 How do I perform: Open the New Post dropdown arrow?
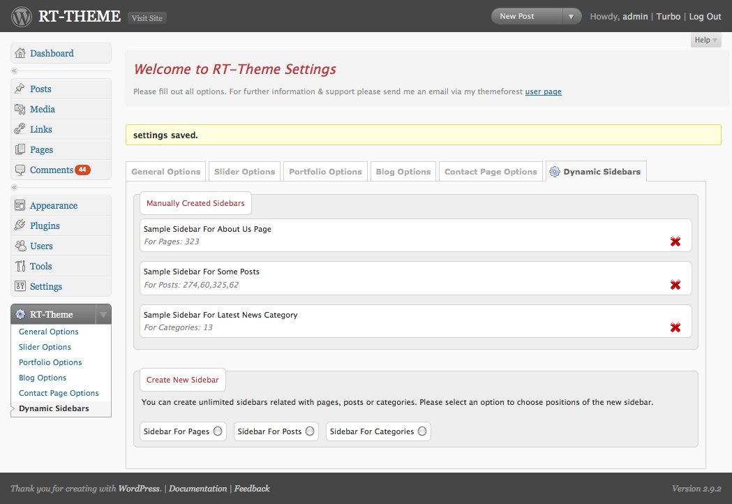[x=571, y=16]
